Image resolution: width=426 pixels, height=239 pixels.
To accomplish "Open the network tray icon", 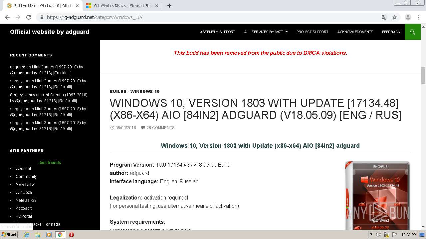I will 386,235.
